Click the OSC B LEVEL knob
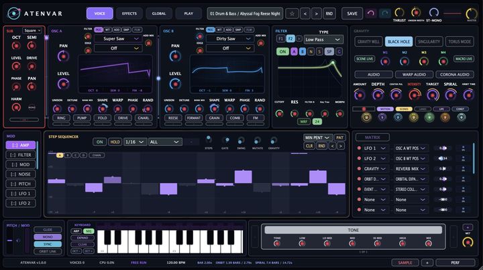This screenshot has width=483, height=270. click(x=175, y=84)
